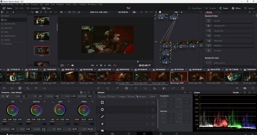
Task: Open the Parade scope type dropdown
Action: [237, 92]
